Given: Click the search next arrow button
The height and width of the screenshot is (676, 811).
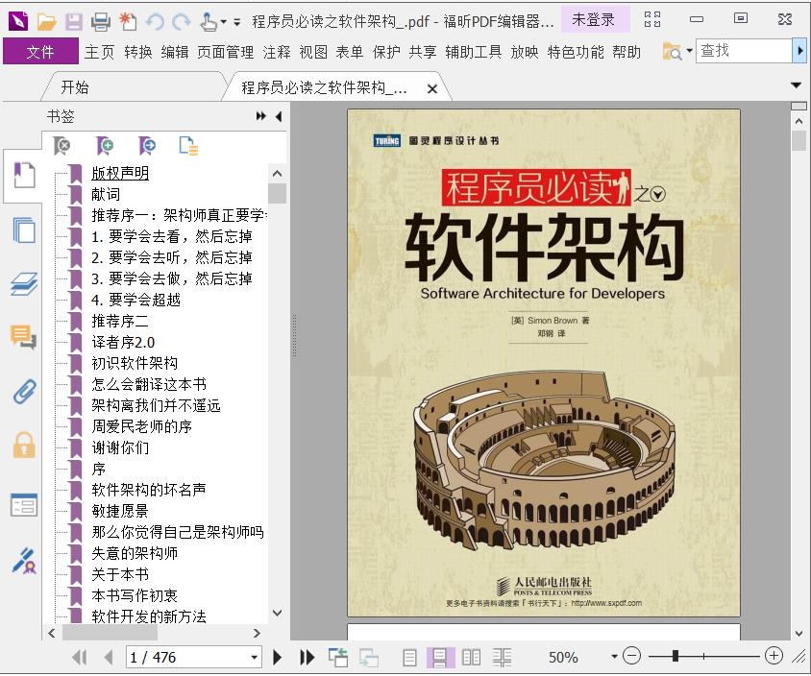Looking at the screenshot, I should click(799, 51).
